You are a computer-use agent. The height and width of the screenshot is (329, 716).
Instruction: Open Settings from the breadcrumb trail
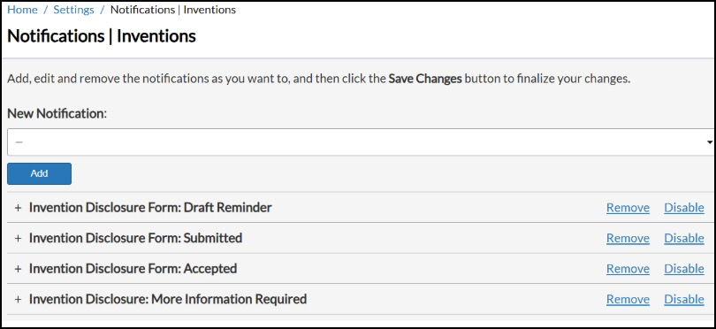[x=73, y=10]
